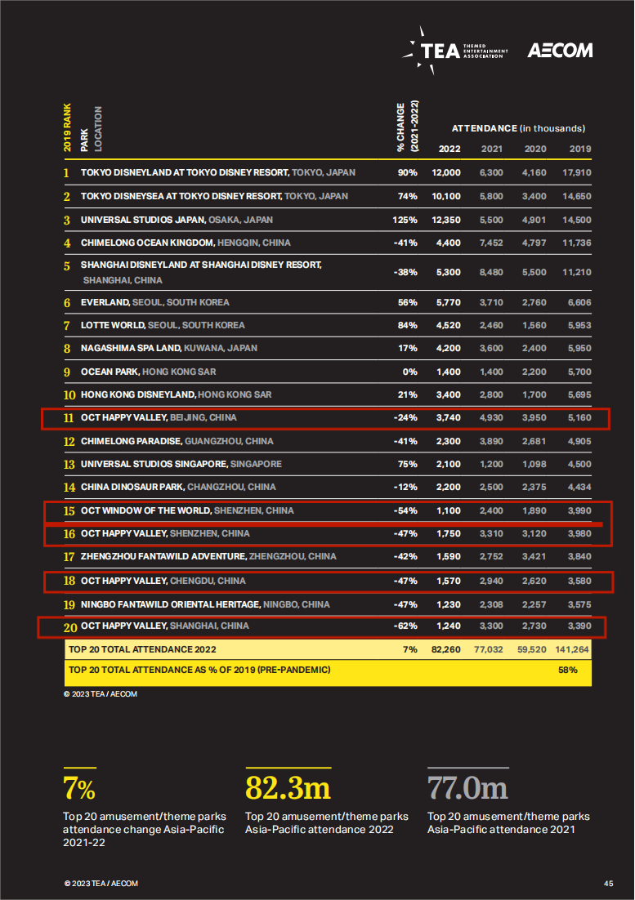
Task: Click the large 82.3m statistic
Action: tap(288, 788)
